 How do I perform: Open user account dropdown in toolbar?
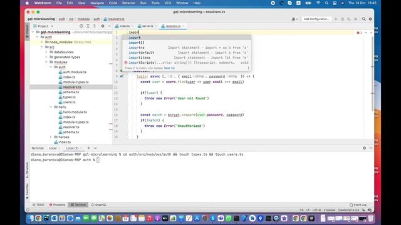295,19
